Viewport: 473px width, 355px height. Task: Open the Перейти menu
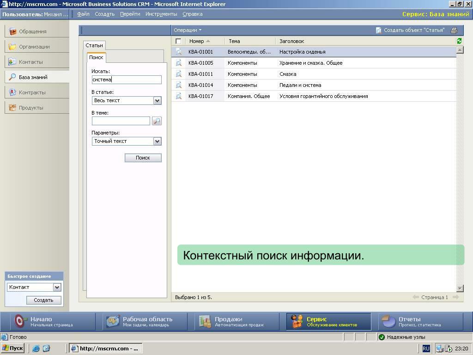click(x=130, y=14)
